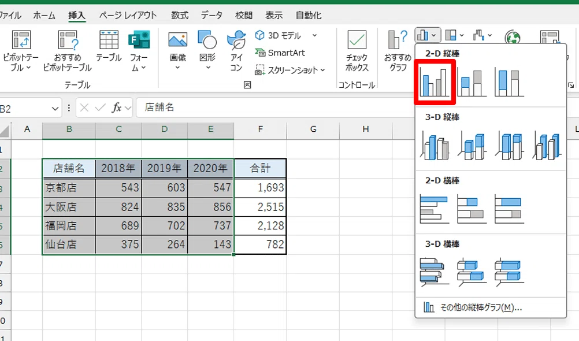Select cell containing 京都店
The width and height of the screenshot is (579, 341).
(x=69, y=188)
